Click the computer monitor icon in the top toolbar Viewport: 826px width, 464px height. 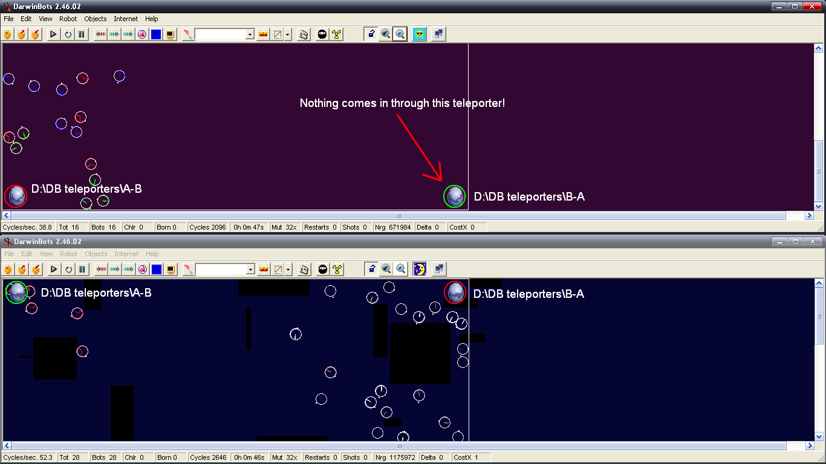coord(171,34)
